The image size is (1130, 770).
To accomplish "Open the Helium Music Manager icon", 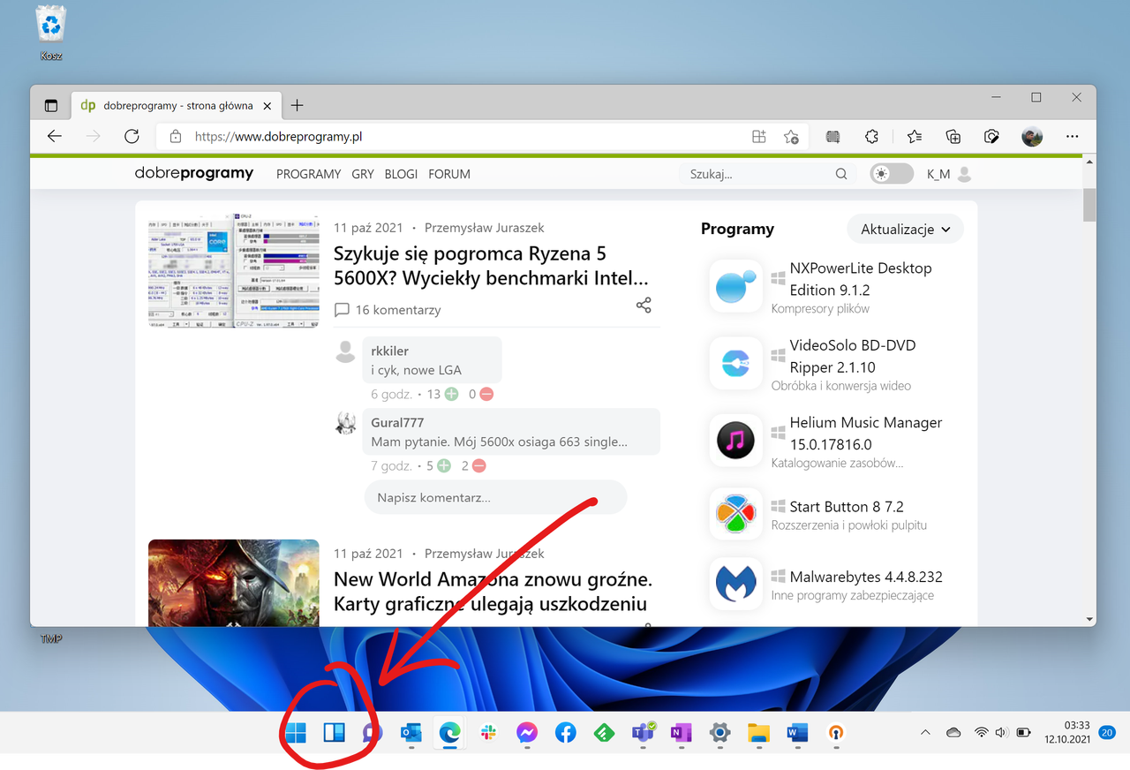I will click(735, 440).
